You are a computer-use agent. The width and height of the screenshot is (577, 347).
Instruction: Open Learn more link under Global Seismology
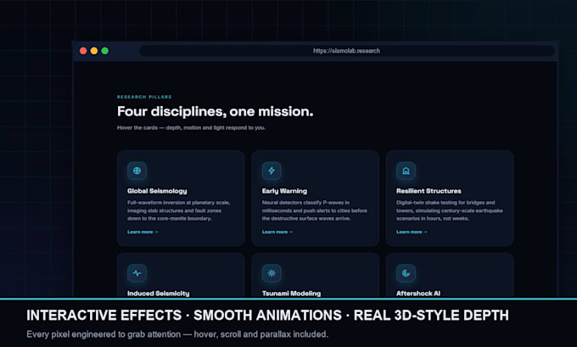tap(143, 232)
